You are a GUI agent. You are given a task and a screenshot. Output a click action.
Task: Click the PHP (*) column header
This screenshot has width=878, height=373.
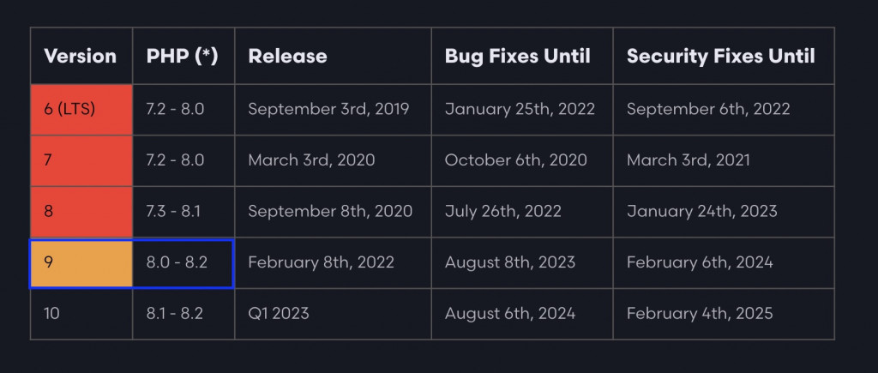pyautogui.click(x=183, y=56)
